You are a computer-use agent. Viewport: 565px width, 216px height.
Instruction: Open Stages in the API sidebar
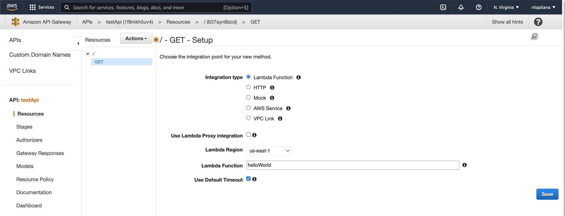24,127
